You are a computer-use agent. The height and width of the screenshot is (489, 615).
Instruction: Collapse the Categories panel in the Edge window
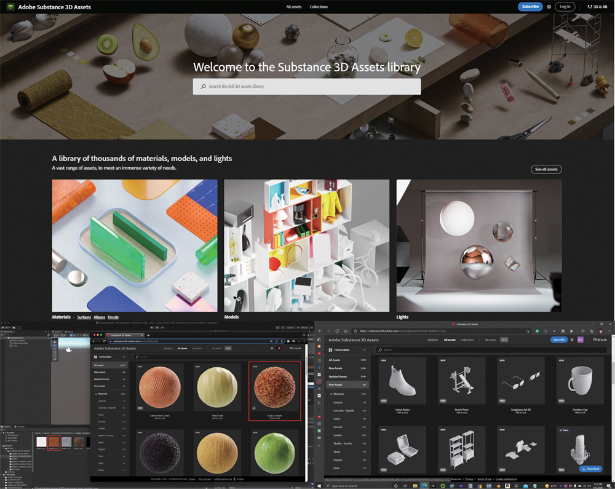coord(364,350)
